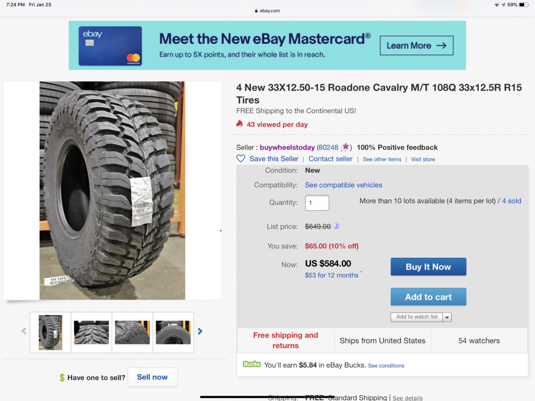
Task: Click the Add to watch list button
Action: point(417,317)
